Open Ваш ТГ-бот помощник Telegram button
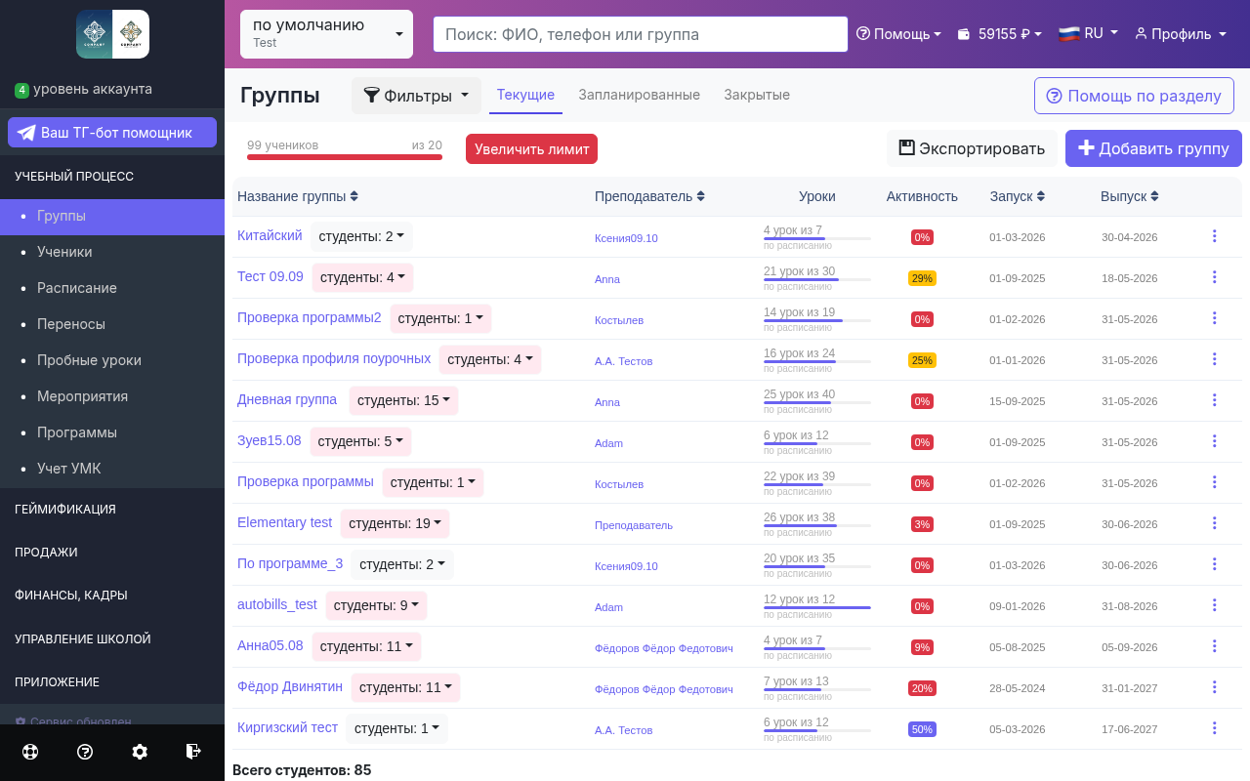This screenshot has height=781, width=1250. (x=112, y=133)
